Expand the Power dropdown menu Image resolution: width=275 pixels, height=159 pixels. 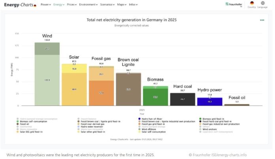(46, 5)
